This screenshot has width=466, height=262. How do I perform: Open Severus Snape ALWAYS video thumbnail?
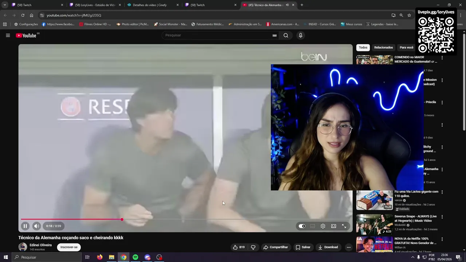pos(374,224)
